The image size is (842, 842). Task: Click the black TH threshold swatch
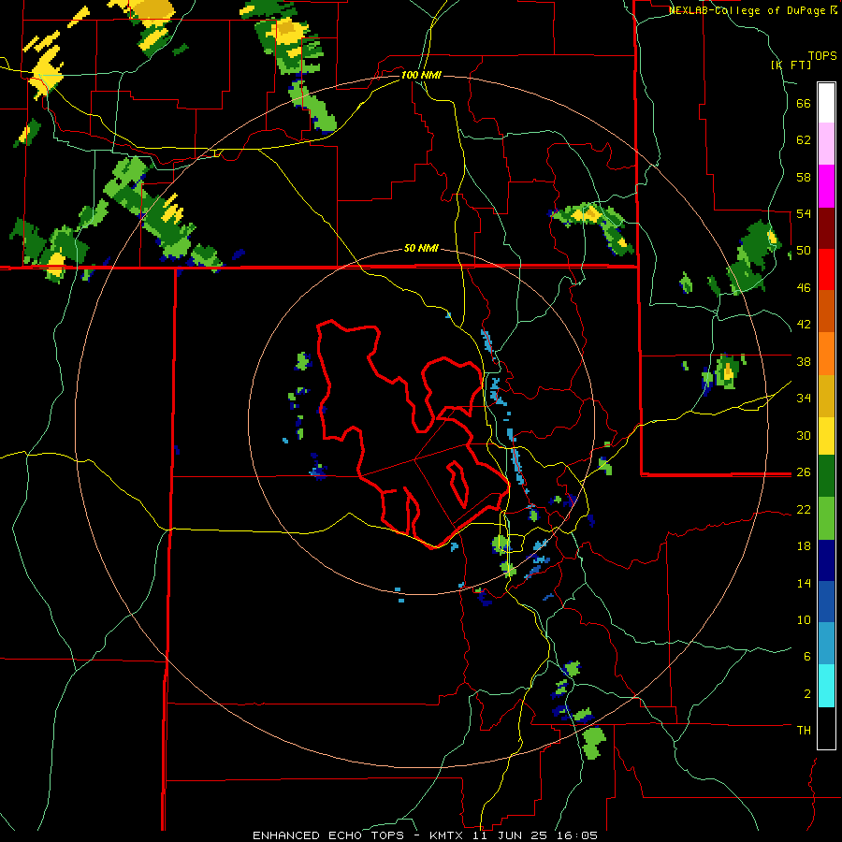click(x=826, y=727)
